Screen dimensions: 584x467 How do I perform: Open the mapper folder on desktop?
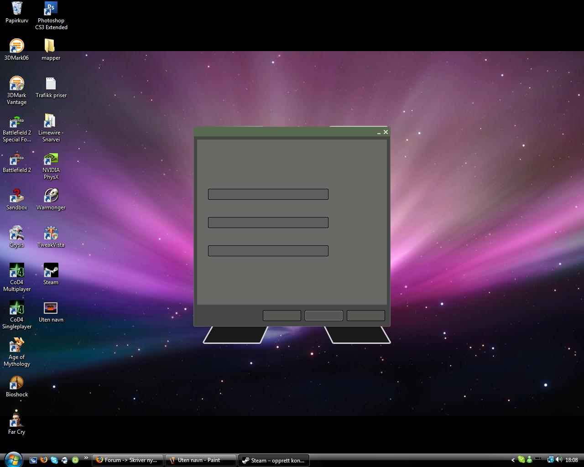point(51,49)
